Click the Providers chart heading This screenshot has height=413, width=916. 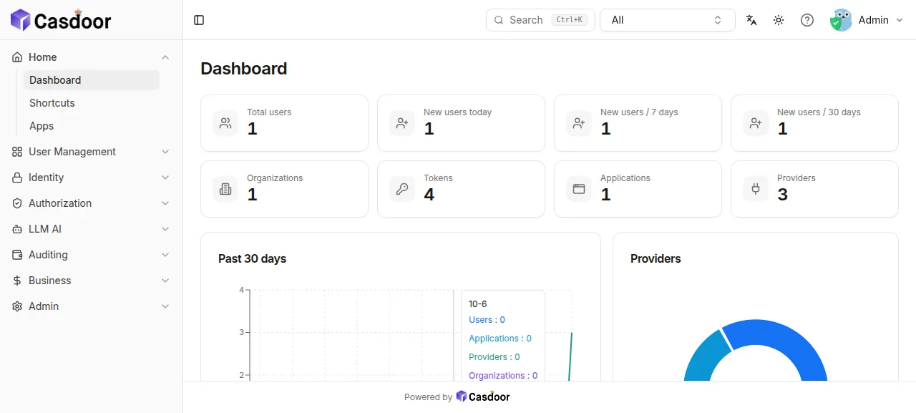point(656,258)
